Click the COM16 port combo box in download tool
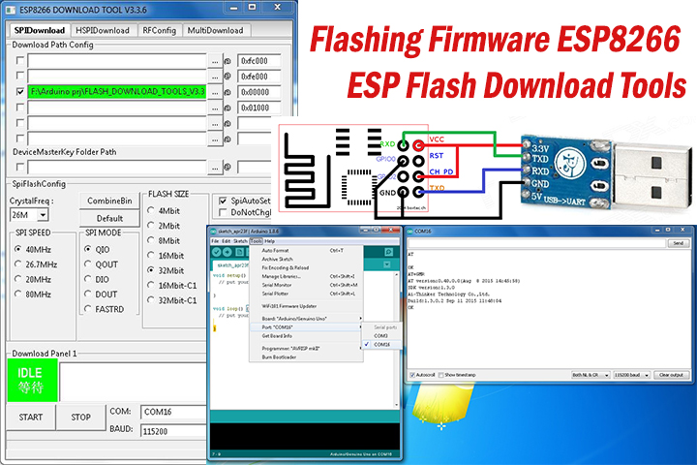 click(x=174, y=412)
